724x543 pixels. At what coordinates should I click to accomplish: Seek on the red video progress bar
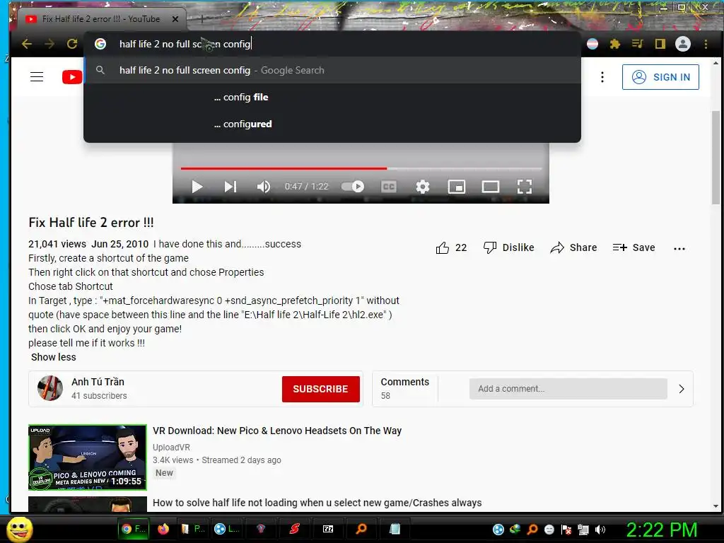(x=284, y=168)
